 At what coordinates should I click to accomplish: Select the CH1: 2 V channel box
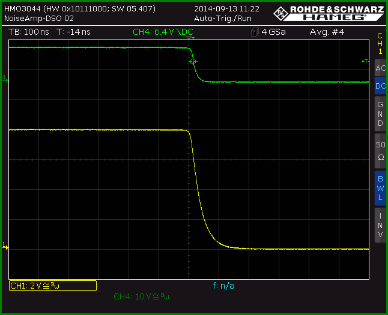[53, 286]
